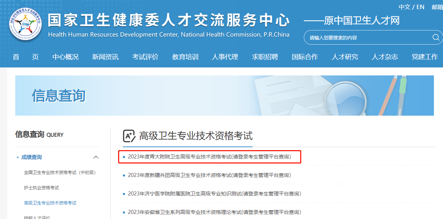This screenshot has width=443, height=219.
Task: Click the A+ exam heading icon
Action: 129,136
